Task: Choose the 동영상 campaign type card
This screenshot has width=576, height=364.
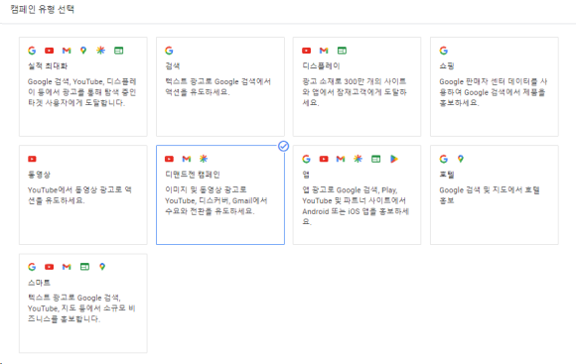Action: click(x=83, y=194)
